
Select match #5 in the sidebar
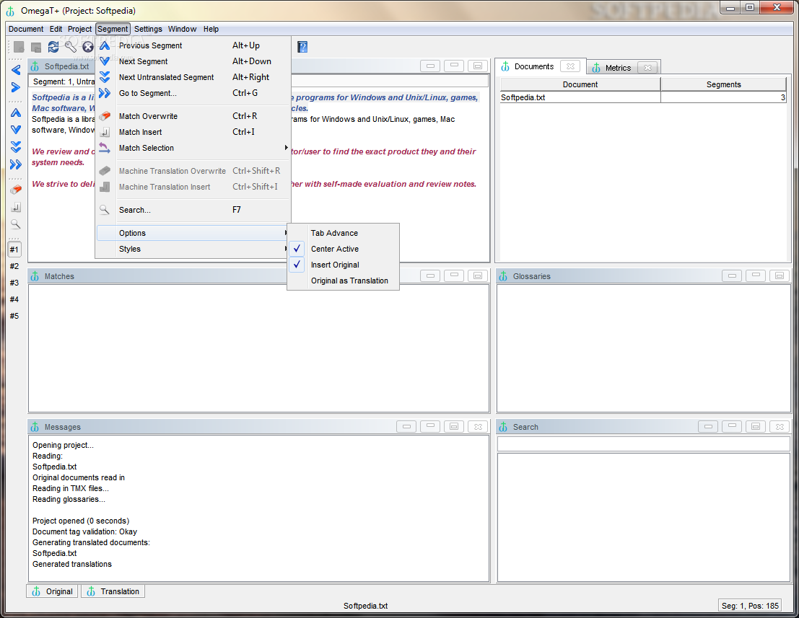click(14, 316)
